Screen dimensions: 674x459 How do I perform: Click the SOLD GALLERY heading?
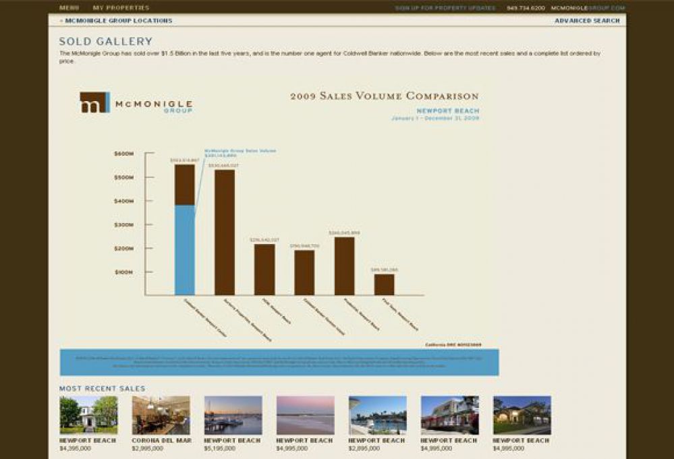click(106, 42)
